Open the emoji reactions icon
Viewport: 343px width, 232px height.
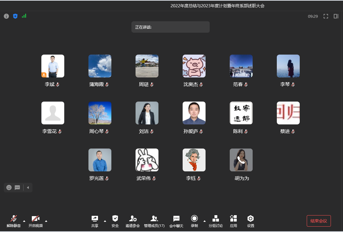[x=9, y=188]
